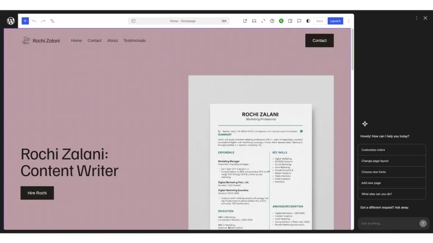Select the resume image block

click(x=261, y=152)
